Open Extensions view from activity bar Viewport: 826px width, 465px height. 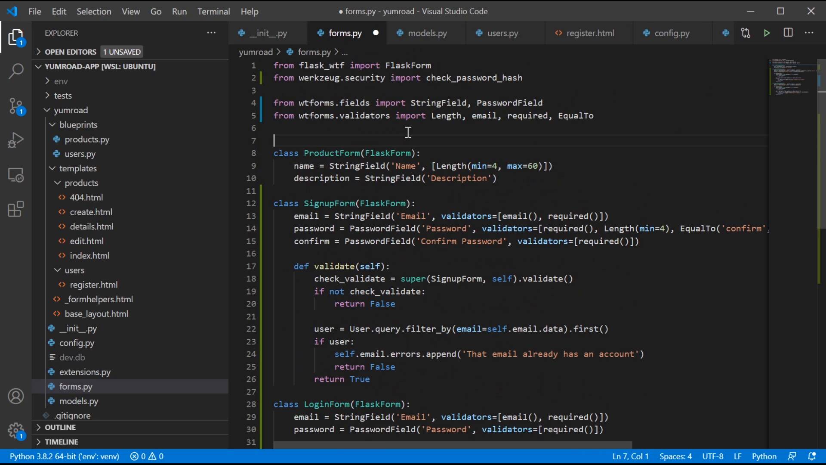pyautogui.click(x=16, y=209)
